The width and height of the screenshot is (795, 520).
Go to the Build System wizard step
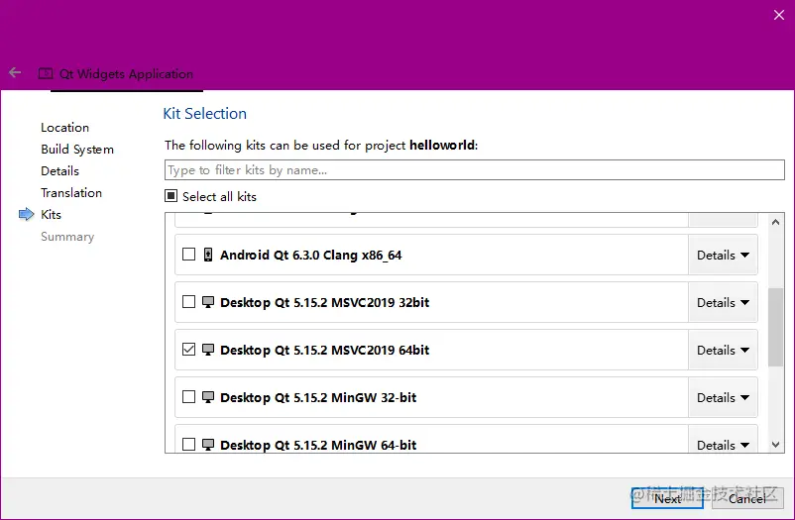pyautogui.click(x=77, y=149)
